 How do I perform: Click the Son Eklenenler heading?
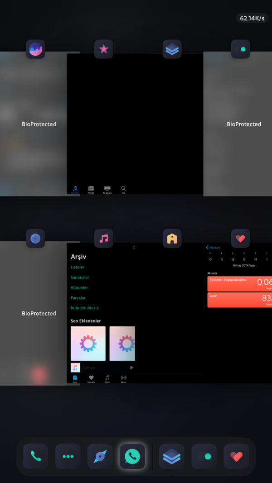86,320
